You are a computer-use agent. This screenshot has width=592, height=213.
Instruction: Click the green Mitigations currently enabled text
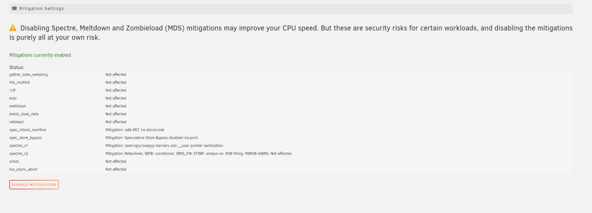[x=40, y=55]
